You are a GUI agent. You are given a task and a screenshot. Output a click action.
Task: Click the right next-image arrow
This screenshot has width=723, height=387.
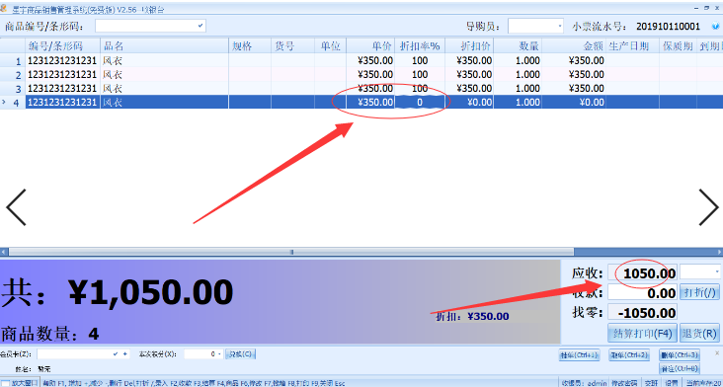coord(708,207)
